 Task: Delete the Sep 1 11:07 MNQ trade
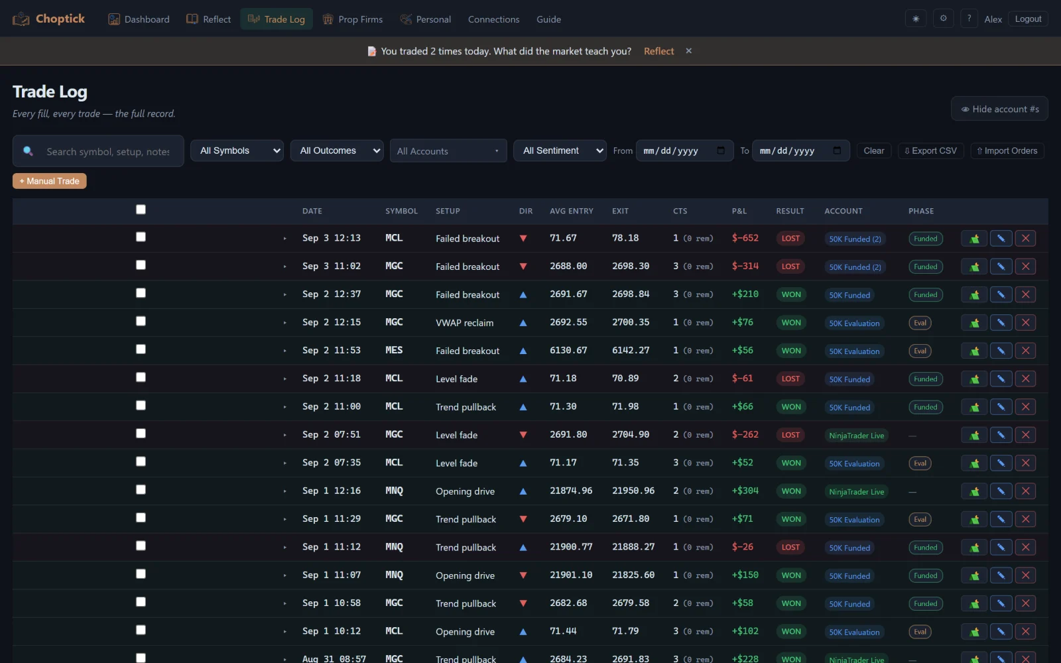[1025, 575]
